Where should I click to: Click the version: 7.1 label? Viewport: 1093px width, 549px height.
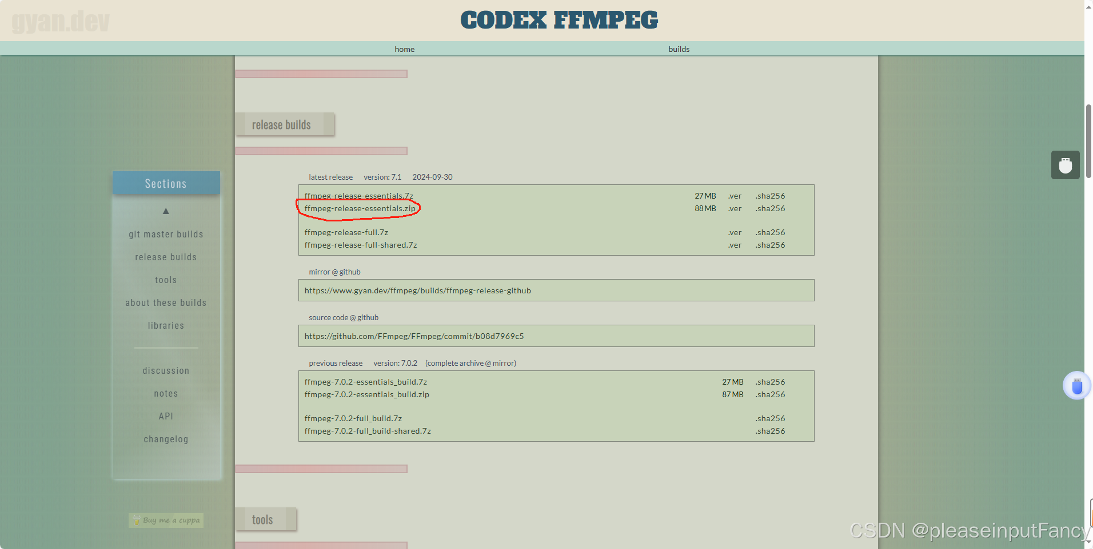coord(382,177)
